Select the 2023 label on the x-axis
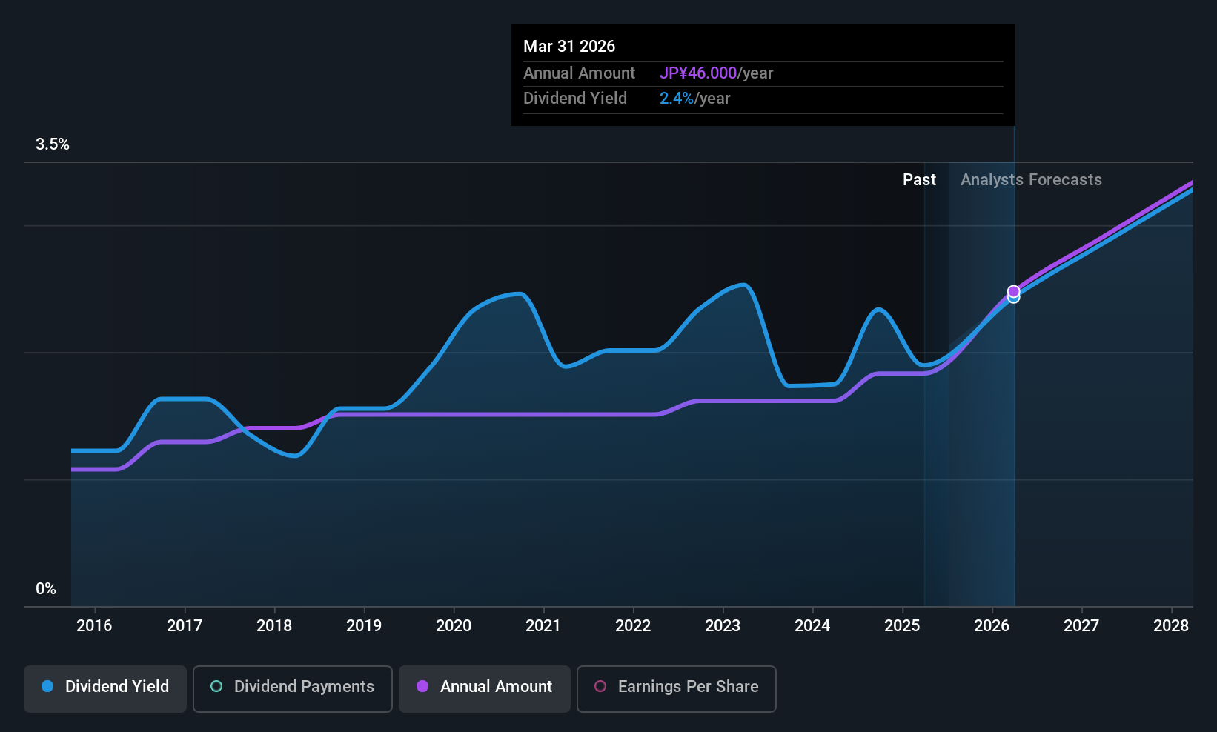Viewport: 1217px width, 732px height. pyautogui.click(x=723, y=626)
